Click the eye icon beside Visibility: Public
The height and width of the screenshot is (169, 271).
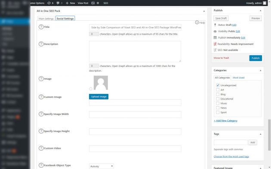(215, 31)
